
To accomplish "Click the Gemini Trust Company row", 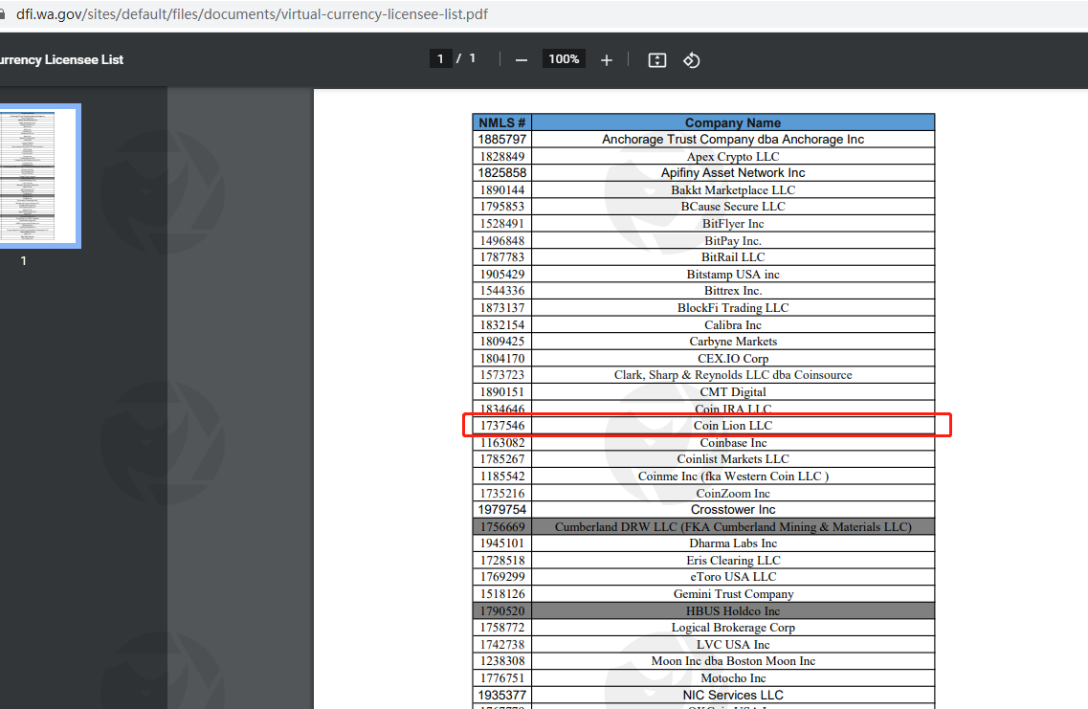I will click(x=732, y=594).
